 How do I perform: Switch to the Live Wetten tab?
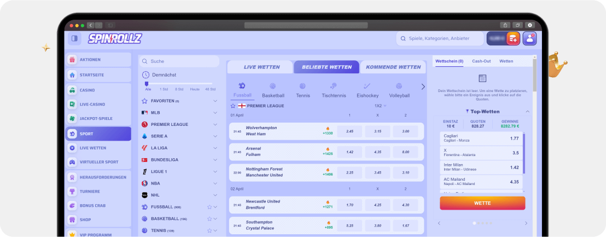261,67
